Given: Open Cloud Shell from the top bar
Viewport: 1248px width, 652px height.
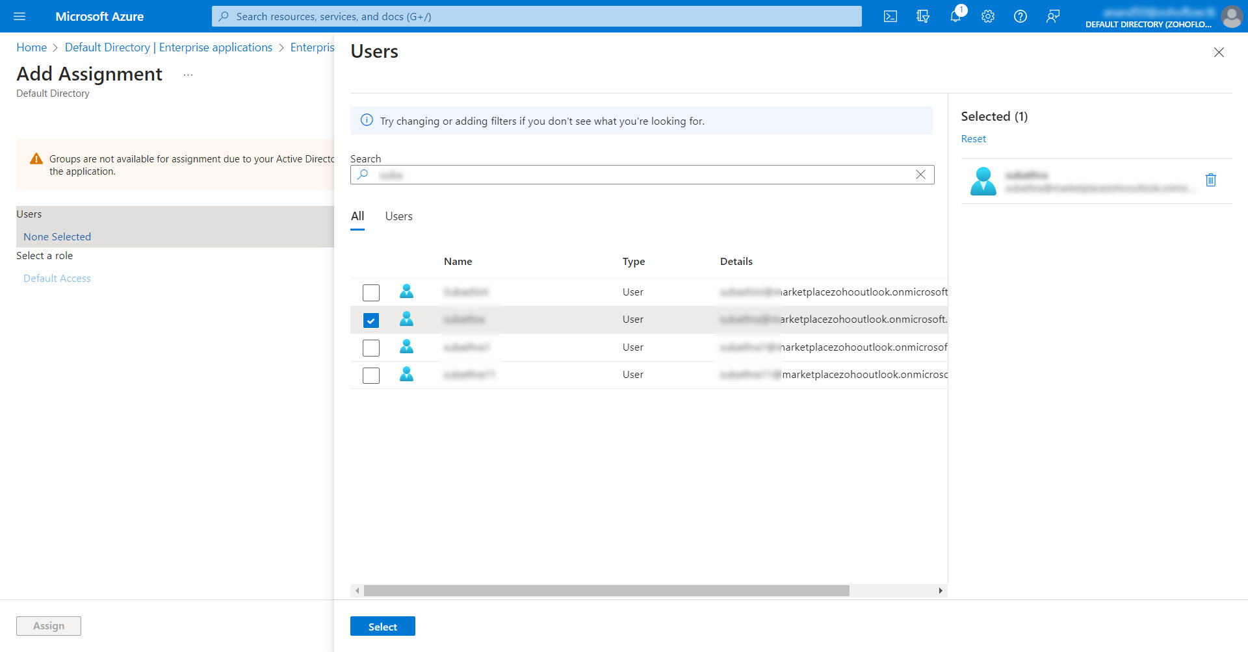Looking at the screenshot, I should coord(890,16).
